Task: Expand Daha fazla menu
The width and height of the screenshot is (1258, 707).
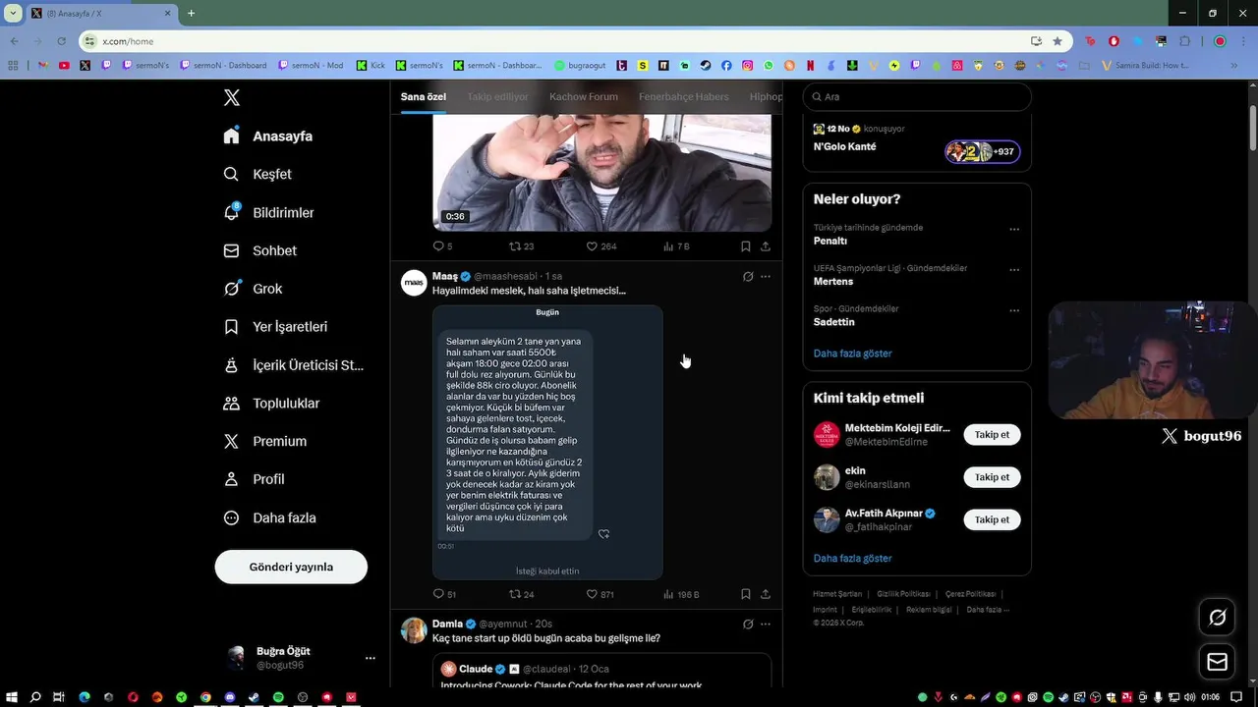Action: coord(269,517)
